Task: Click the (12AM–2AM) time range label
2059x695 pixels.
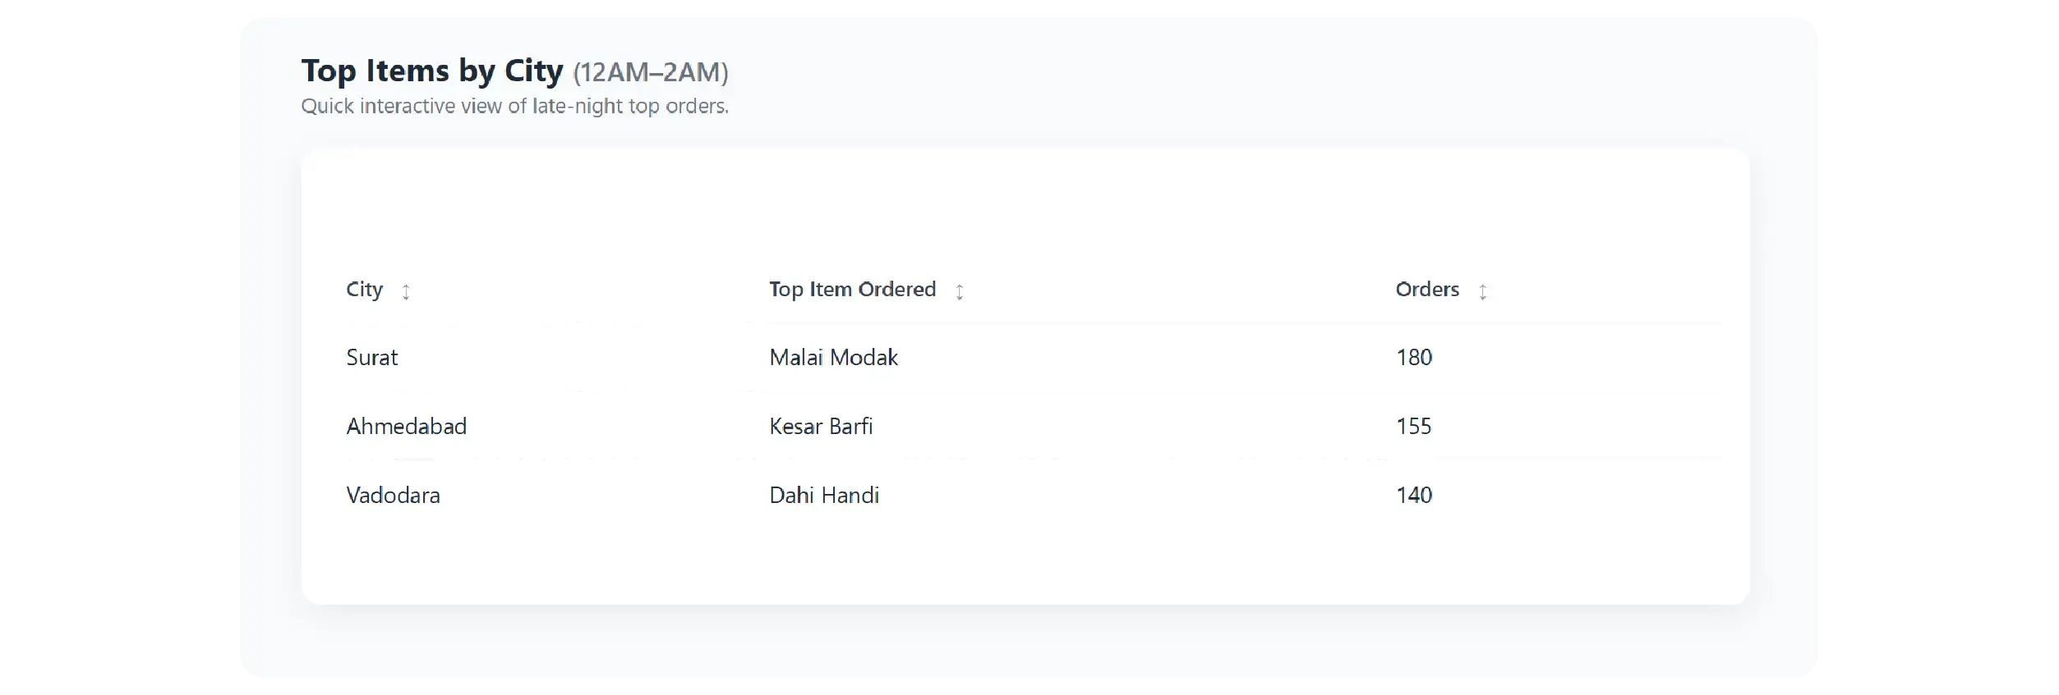Action: (651, 73)
